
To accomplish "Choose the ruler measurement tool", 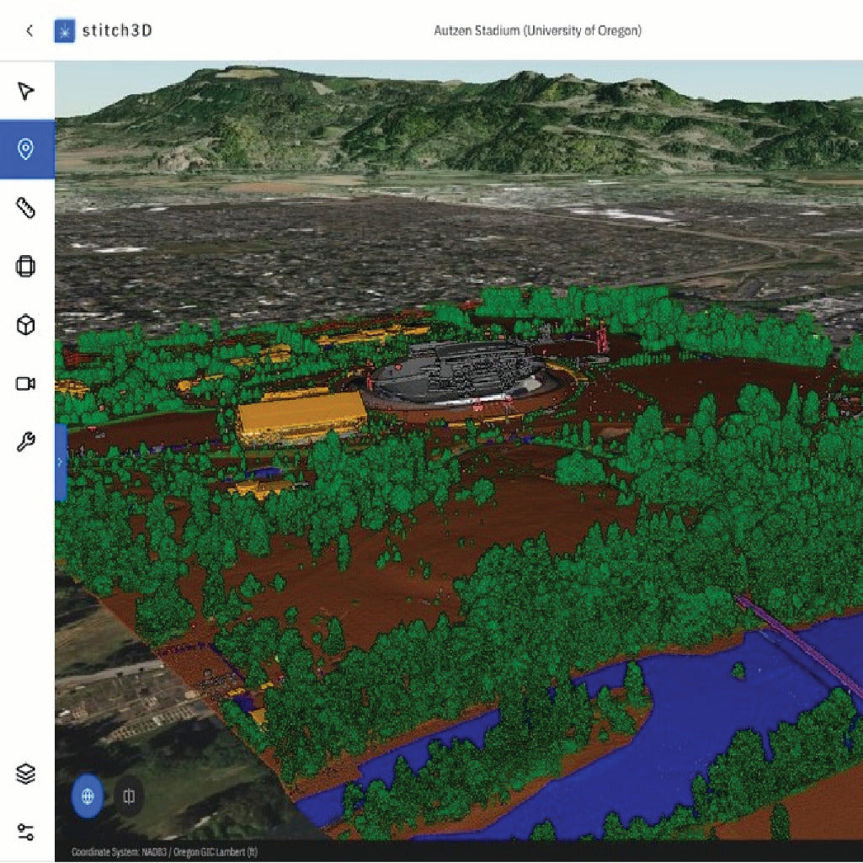I will [x=26, y=208].
